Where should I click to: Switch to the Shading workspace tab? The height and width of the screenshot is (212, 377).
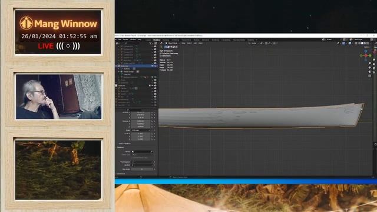pyautogui.click(x=196, y=40)
